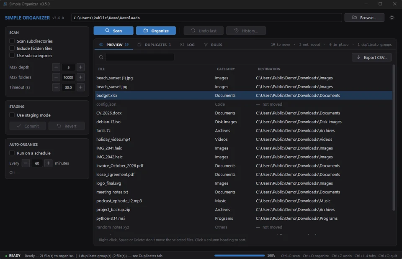
Task: Enable Scan subdirectories checkbox
Action: coord(12,41)
